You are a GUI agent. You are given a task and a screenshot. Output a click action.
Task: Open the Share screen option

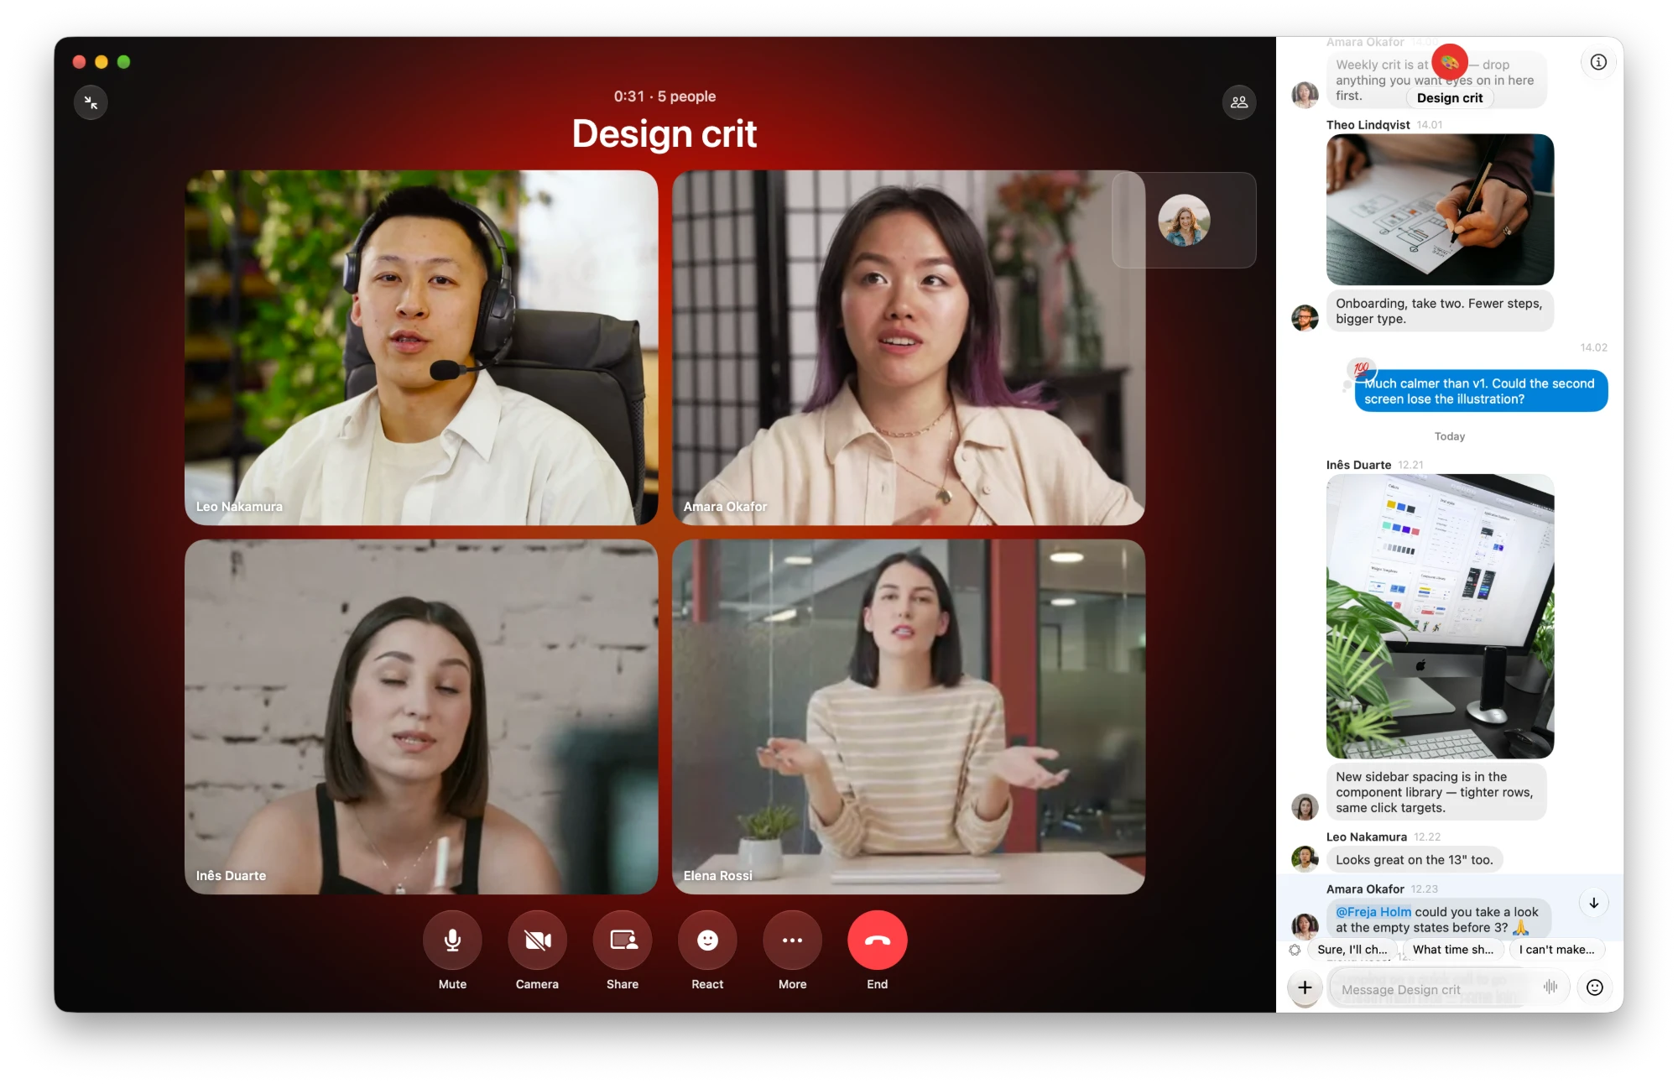[623, 940]
